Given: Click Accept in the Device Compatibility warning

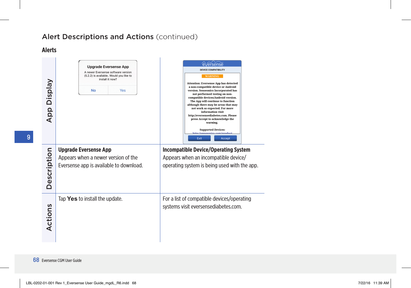Looking at the screenshot, I should (x=225, y=138).
